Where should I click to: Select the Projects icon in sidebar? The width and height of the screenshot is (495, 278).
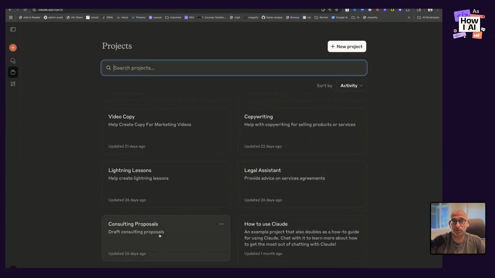[13, 72]
